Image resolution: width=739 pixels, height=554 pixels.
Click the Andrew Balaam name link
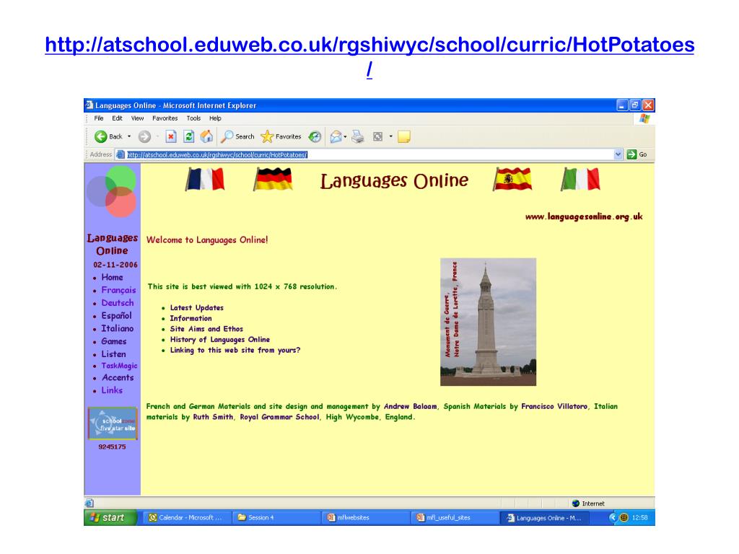[410, 406]
